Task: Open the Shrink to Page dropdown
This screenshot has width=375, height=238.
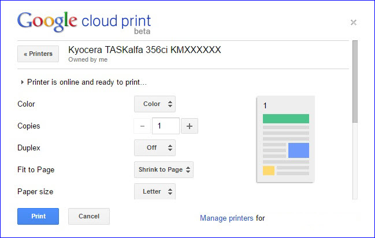Action: (164, 170)
